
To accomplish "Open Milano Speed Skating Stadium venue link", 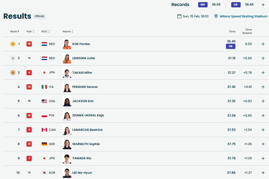I will pyautogui.click(x=243, y=16).
